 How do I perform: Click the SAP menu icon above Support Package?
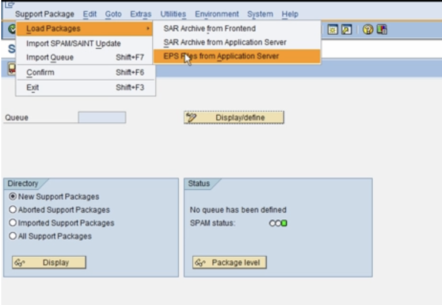tap(9, 5)
